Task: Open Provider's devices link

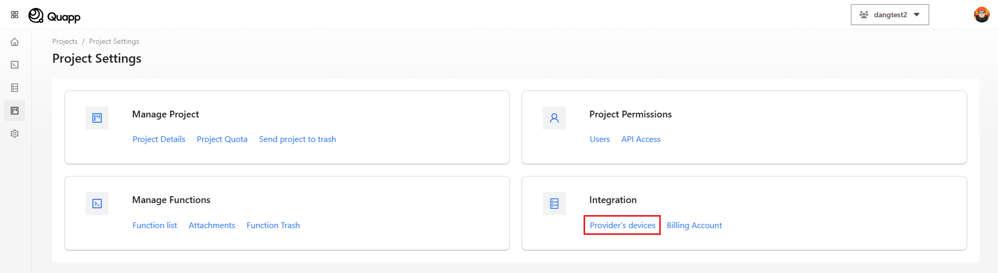Action: click(622, 225)
